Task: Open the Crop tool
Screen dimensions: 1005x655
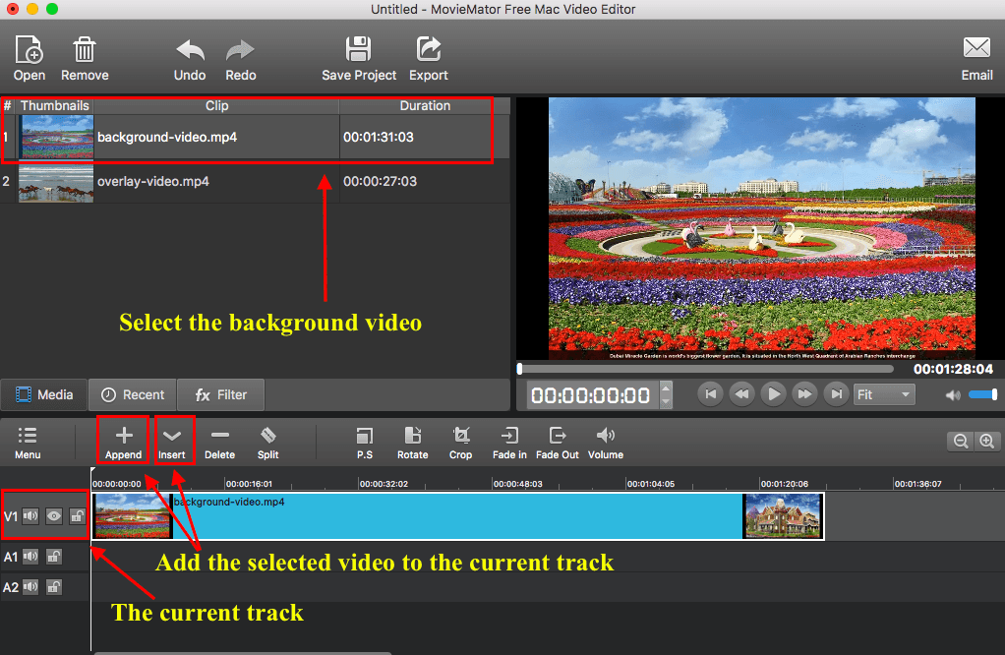Action: click(461, 443)
